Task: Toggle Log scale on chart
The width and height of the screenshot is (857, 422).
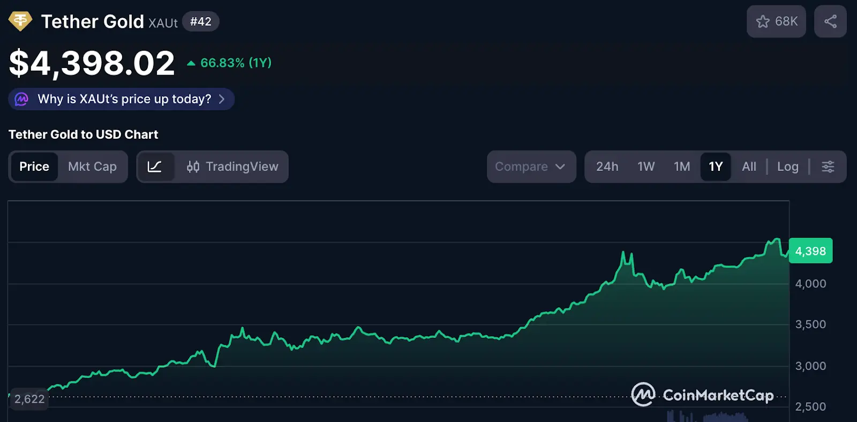Action: pyautogui.click(x=788, y=167)
